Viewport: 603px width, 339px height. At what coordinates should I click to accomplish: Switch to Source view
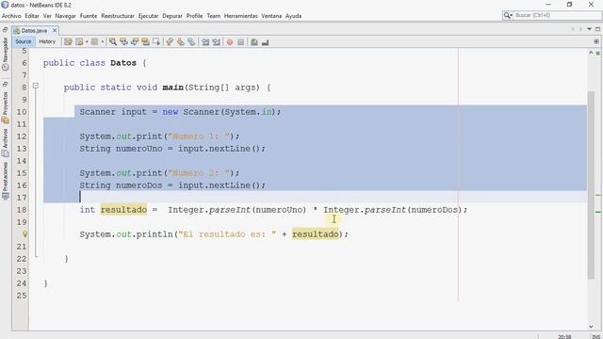pos(23,41)
